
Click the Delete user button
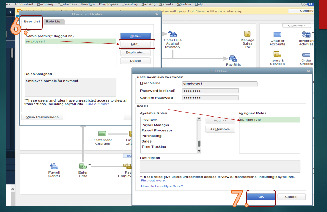pyautogui.click(x=136, y=61)
